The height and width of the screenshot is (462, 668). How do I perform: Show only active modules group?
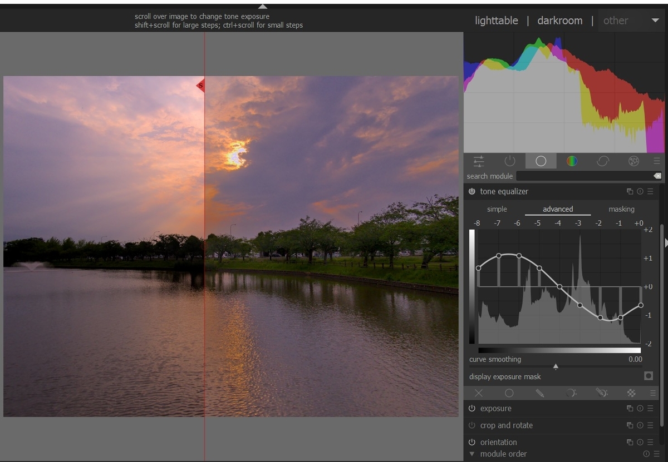coord(510,161)
